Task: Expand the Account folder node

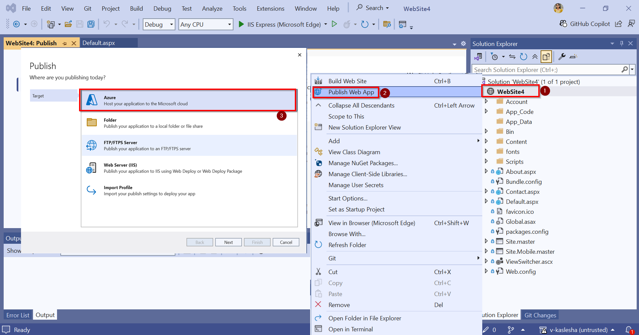Action: click(486, 101)
